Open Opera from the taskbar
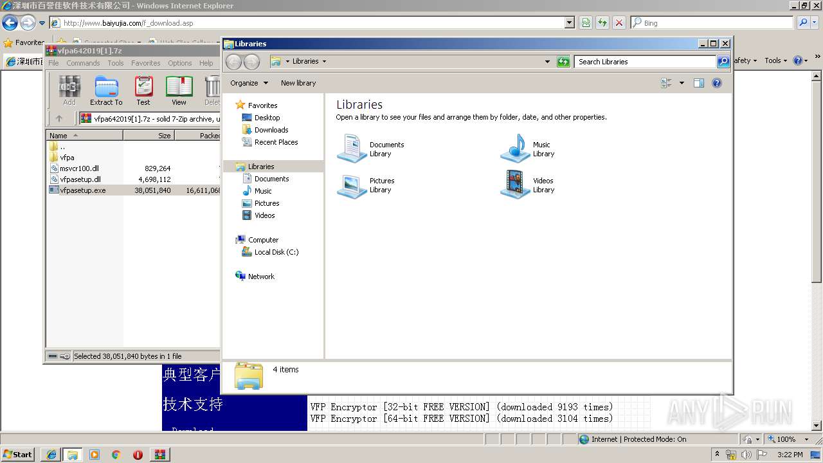This screenshot has height=463, width=823. pyautogui.click(x=138, y=455)
